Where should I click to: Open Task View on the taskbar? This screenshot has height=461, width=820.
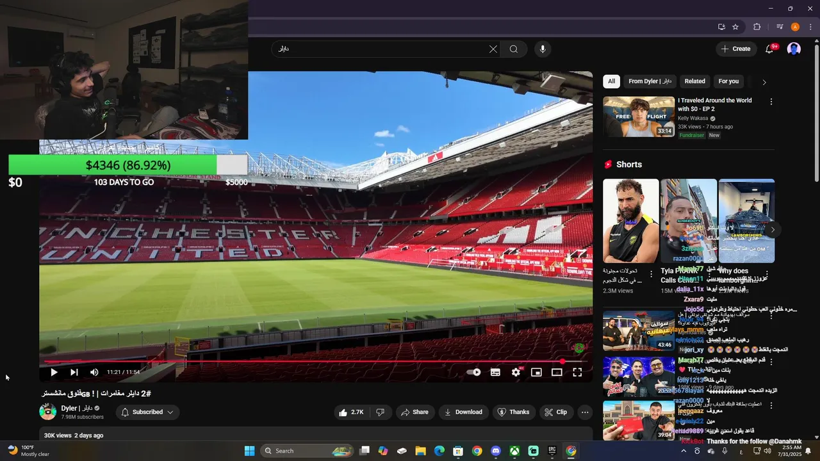click(365, 451)
